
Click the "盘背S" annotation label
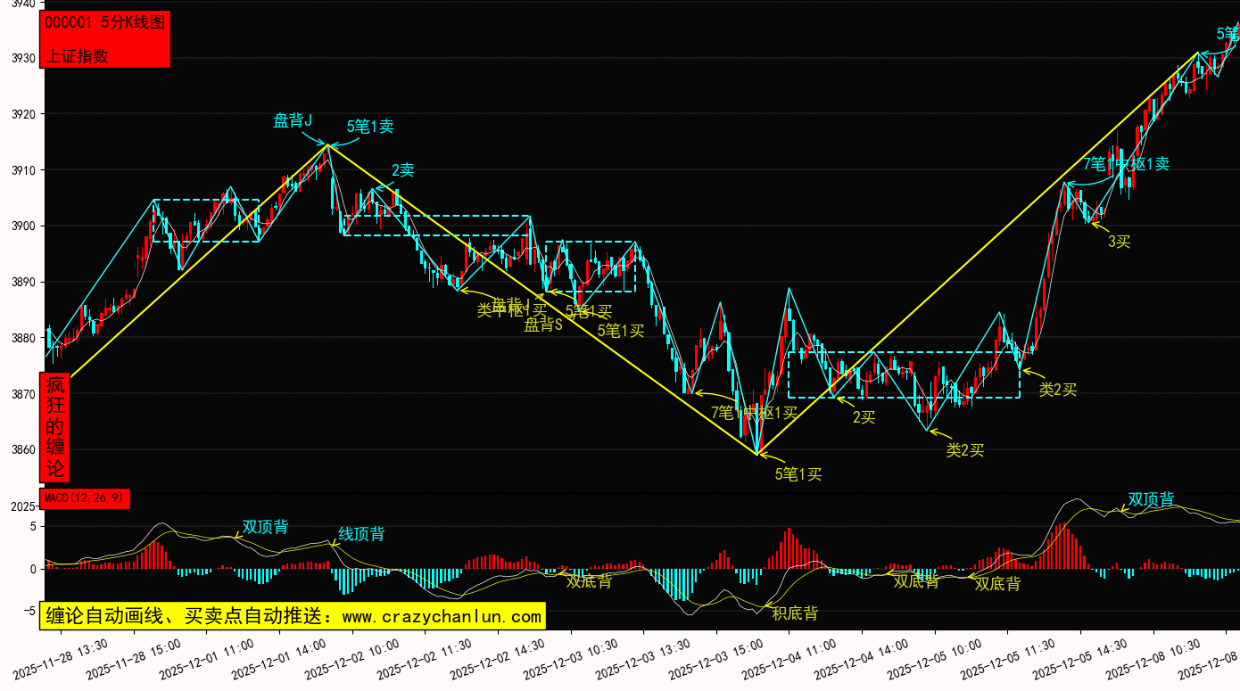point(543,325)
